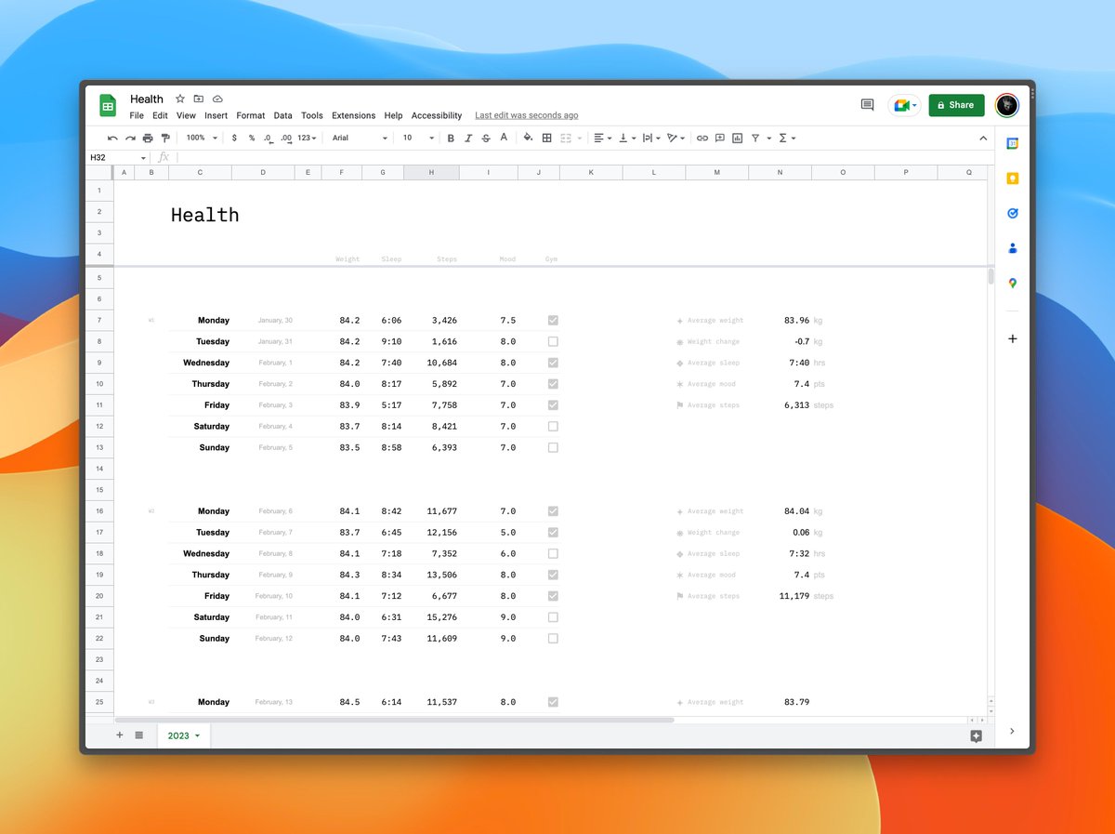
Task: View cloud save status icon
Action: [217, 99]
